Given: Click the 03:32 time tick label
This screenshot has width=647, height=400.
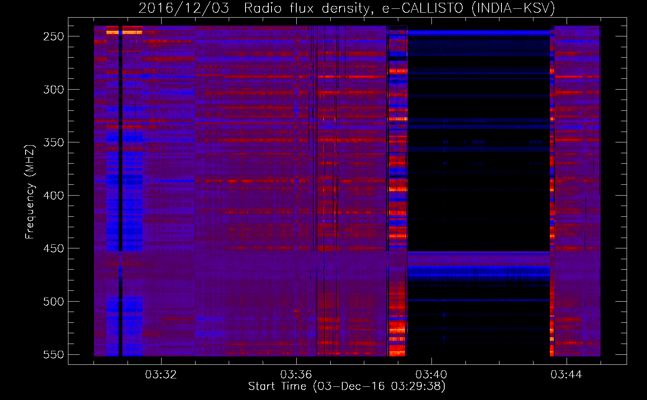Looking at the screenshot, I should 161,375.
